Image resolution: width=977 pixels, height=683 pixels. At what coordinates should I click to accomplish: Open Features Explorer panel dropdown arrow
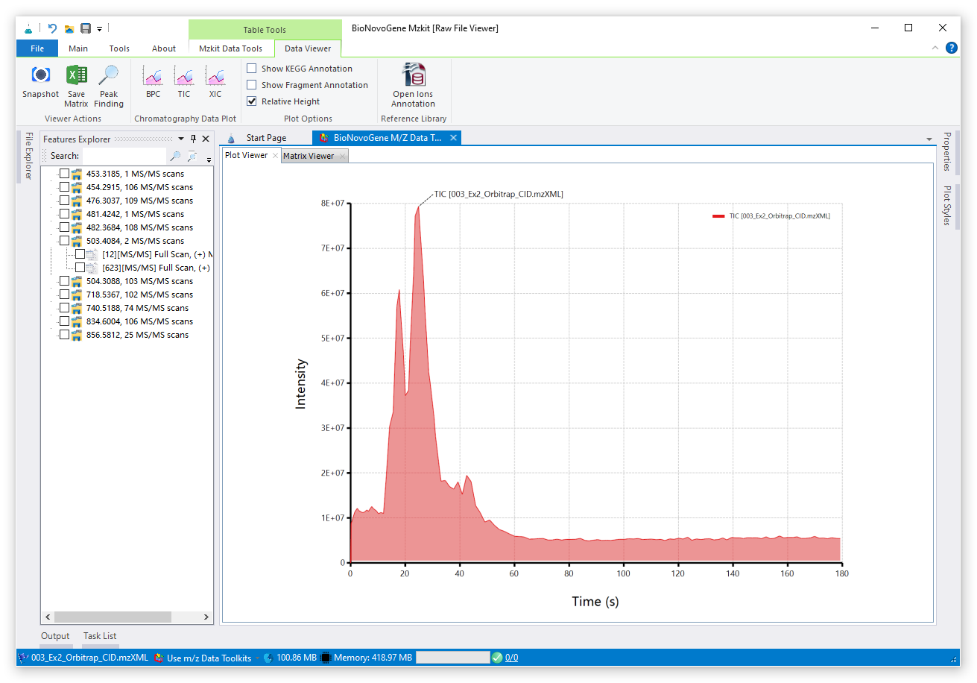(x=180, y=139)
